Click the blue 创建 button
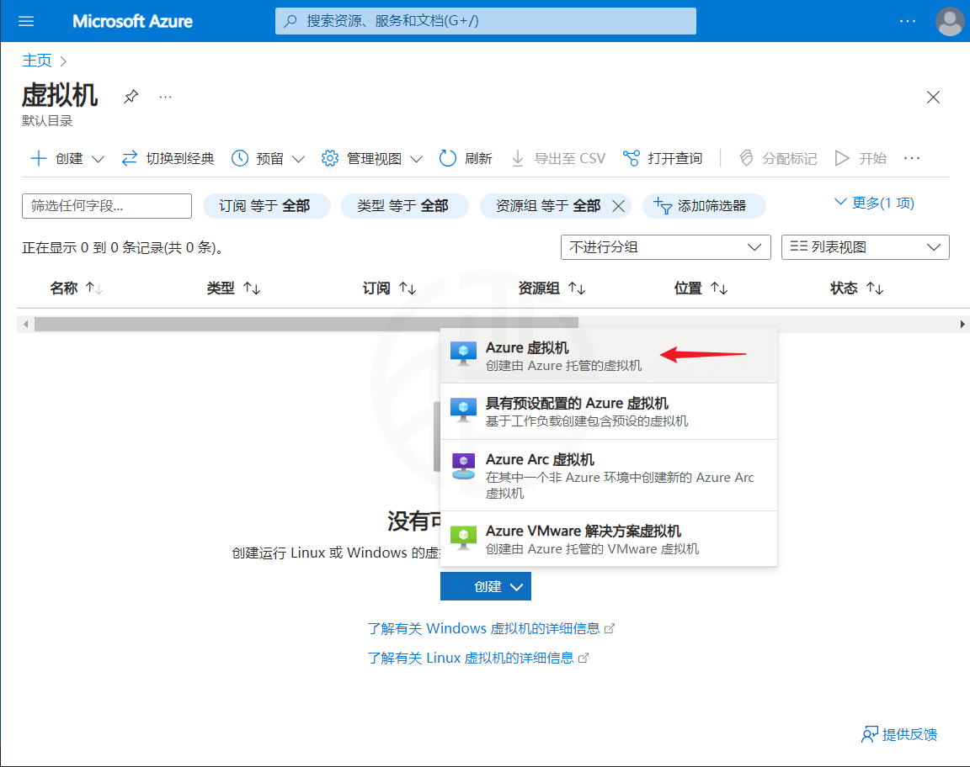Screen dimensions: 970x767 (x=486, y=586)
